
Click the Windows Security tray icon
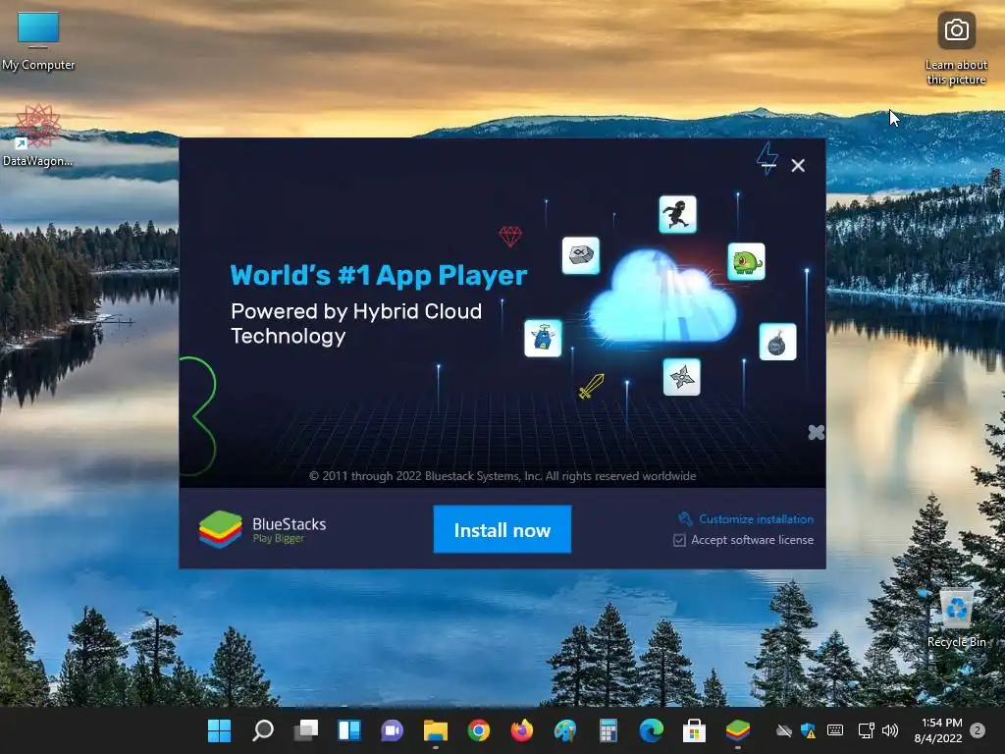[809, 730]
